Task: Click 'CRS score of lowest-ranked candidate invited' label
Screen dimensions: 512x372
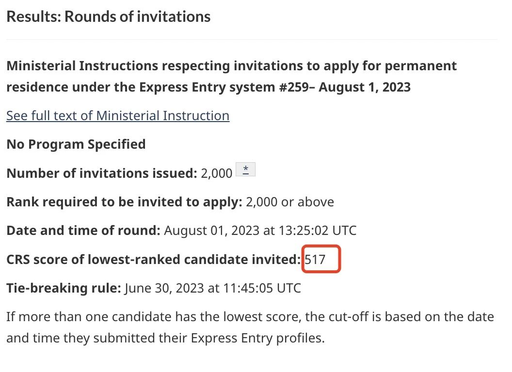Action: tap(154, 260)
